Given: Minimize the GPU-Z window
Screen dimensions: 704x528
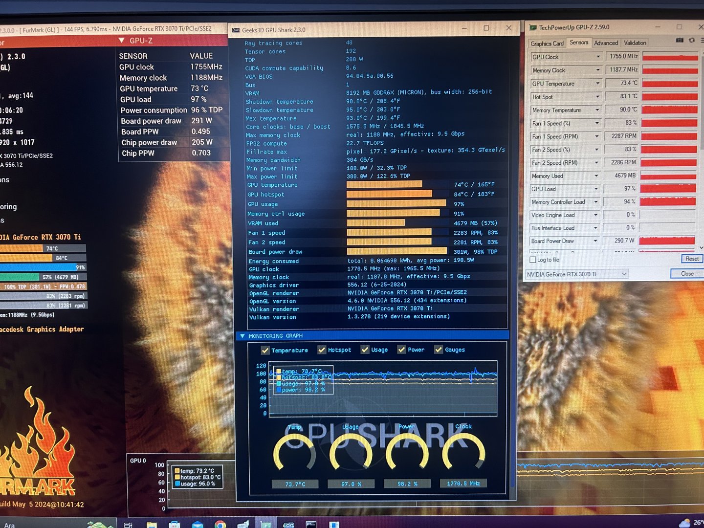Looking at the screenshot, I should (x=658, y=27).
